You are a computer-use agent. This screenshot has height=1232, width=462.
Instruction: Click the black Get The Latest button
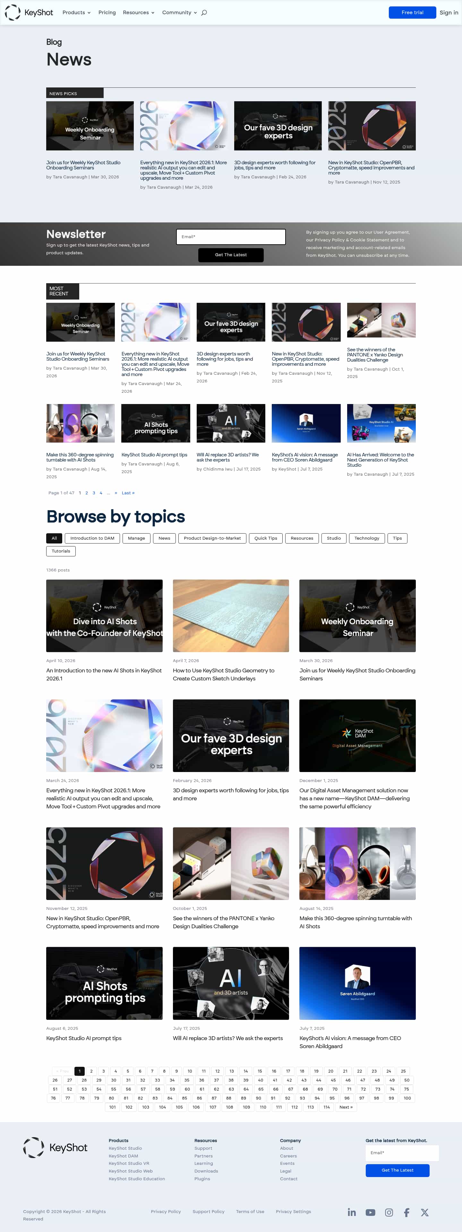pyautogui.click(x=231, y=255)
